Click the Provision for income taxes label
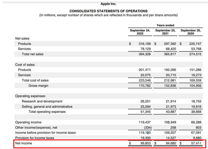208x149 pixels. (35, 138)
